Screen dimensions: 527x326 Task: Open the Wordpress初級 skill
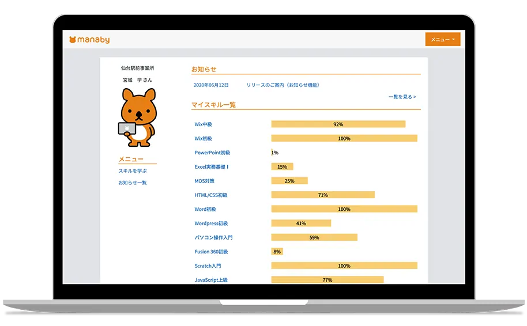tap(211, 223)
